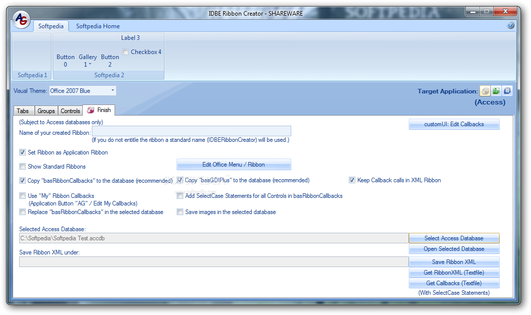Click the Label 3 ribbon label
This screenshot has width=531, height=315.
130,38
